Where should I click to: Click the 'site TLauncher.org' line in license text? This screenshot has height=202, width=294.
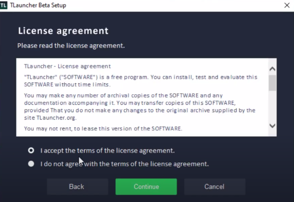[50, 118]
